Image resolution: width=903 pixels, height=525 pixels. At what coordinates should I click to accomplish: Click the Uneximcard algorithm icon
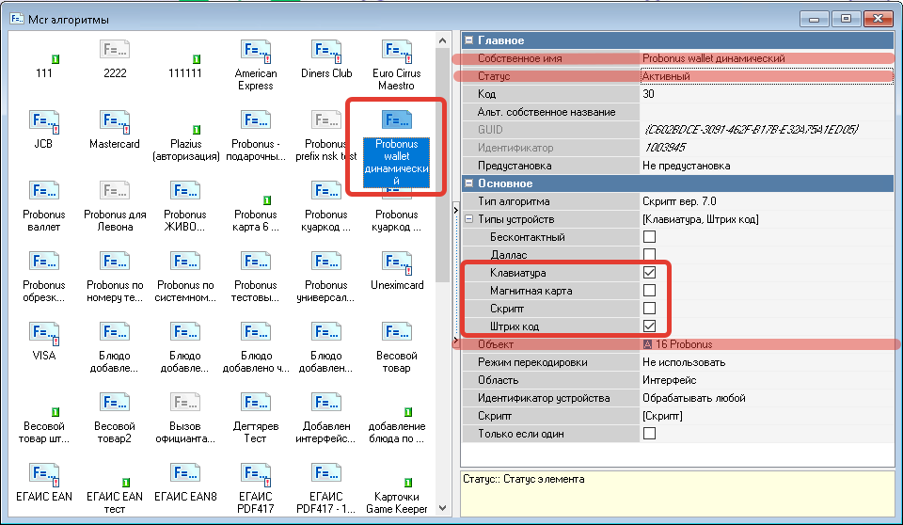coord(396,264)
